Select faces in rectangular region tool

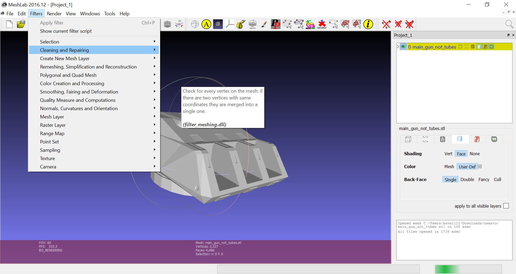(x=345, y=24)
